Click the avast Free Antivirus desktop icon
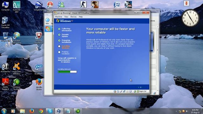This screenshot has height=114, width=203. click(16, 69)
